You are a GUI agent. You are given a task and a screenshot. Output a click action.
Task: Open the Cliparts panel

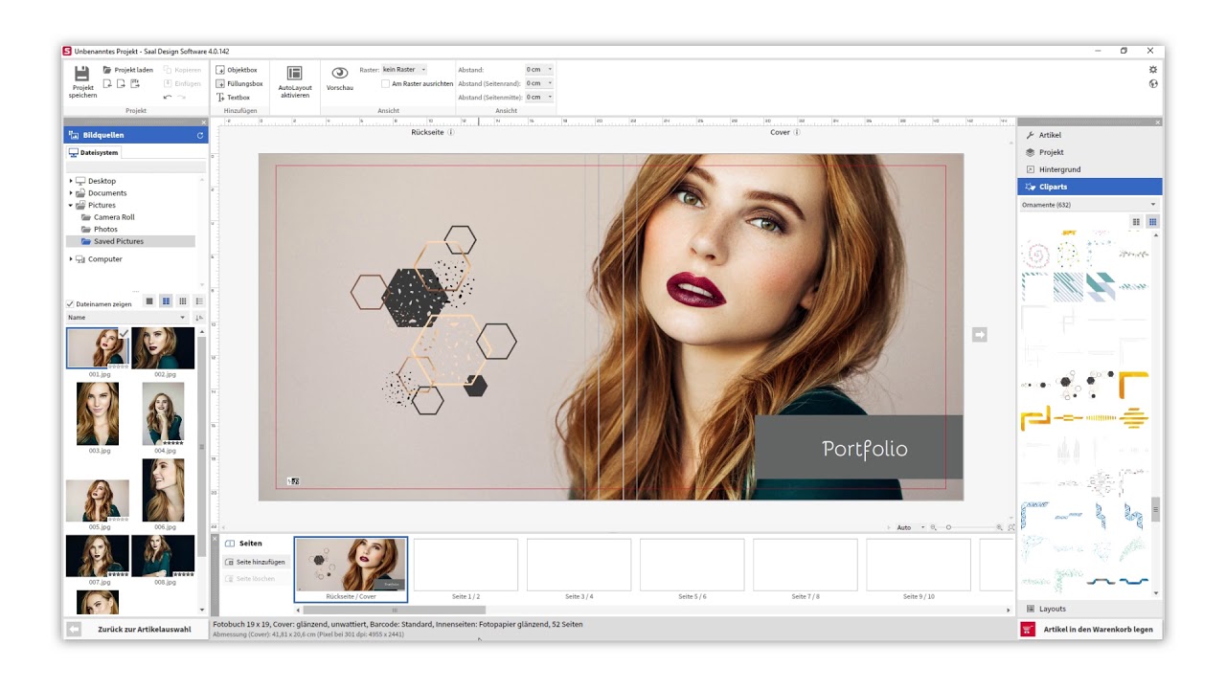[1089, 187]
